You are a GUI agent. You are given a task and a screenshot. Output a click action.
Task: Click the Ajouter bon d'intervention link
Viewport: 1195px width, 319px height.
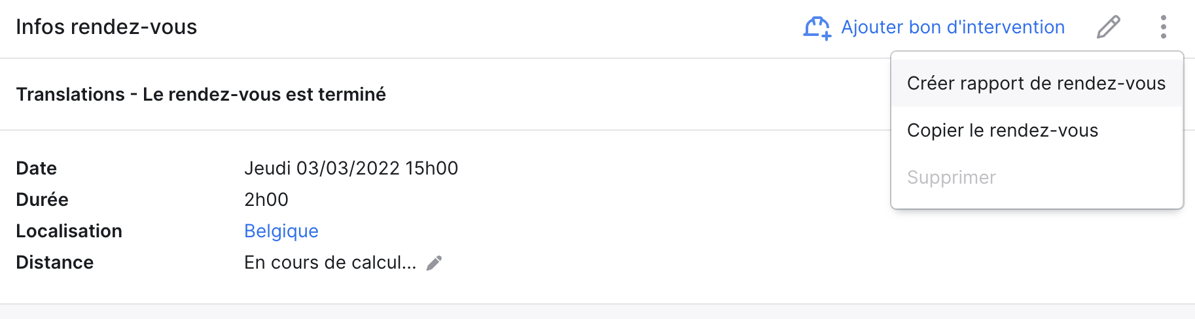[x=953, y=27]
